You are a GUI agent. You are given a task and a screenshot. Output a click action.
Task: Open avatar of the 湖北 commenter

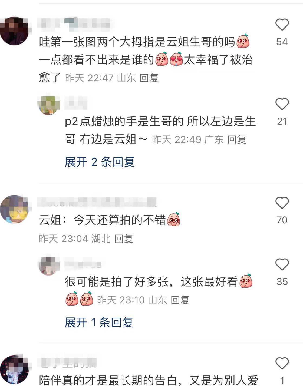pos(14,209)
